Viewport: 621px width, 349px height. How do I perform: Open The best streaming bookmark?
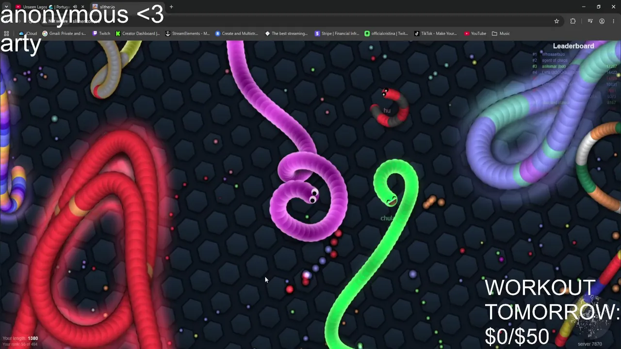click(286, 33)
